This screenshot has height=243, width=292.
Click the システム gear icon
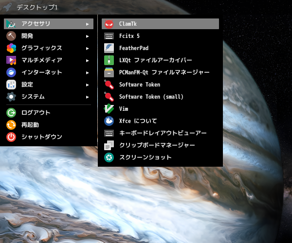click(11, 97)
